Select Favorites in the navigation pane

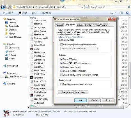coord(11,19)
